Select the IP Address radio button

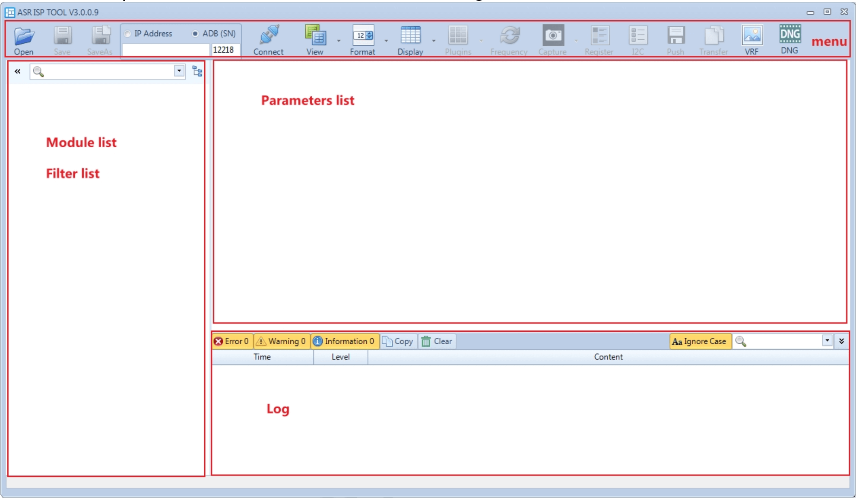[128, 34]
